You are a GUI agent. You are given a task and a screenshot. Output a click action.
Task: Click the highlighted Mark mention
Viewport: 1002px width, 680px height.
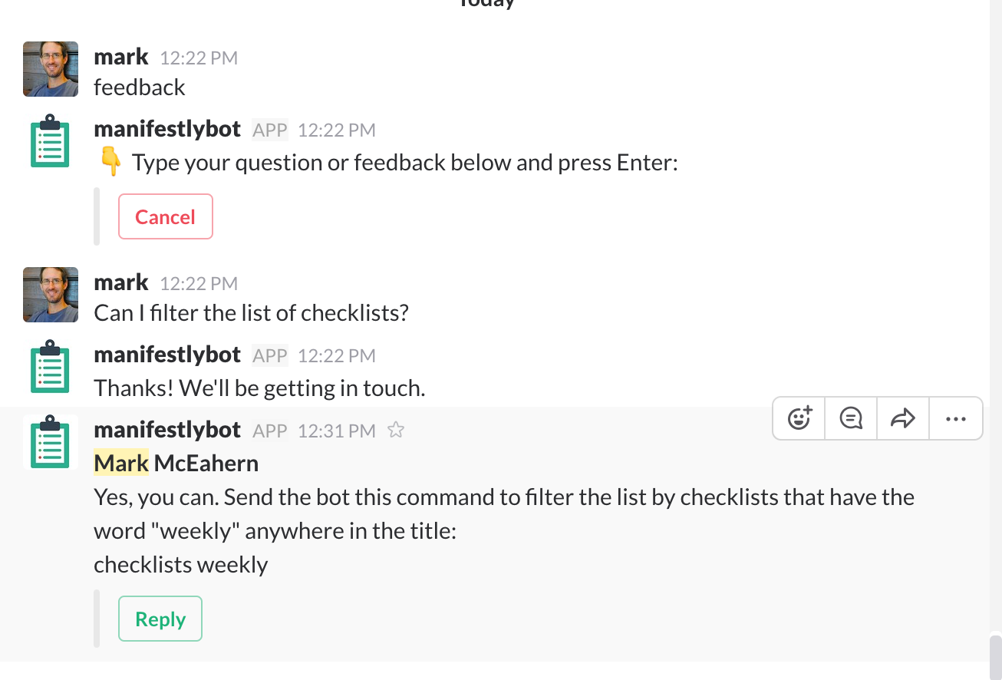coord(121,463)
